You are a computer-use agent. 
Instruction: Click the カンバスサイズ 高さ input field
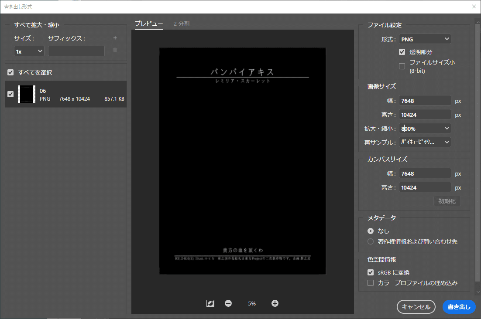click(x=425, y=188)
